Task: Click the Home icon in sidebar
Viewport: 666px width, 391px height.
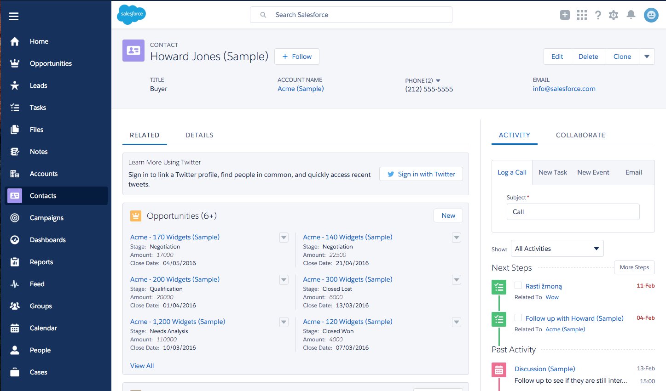Action: click(x=15, y=41)
